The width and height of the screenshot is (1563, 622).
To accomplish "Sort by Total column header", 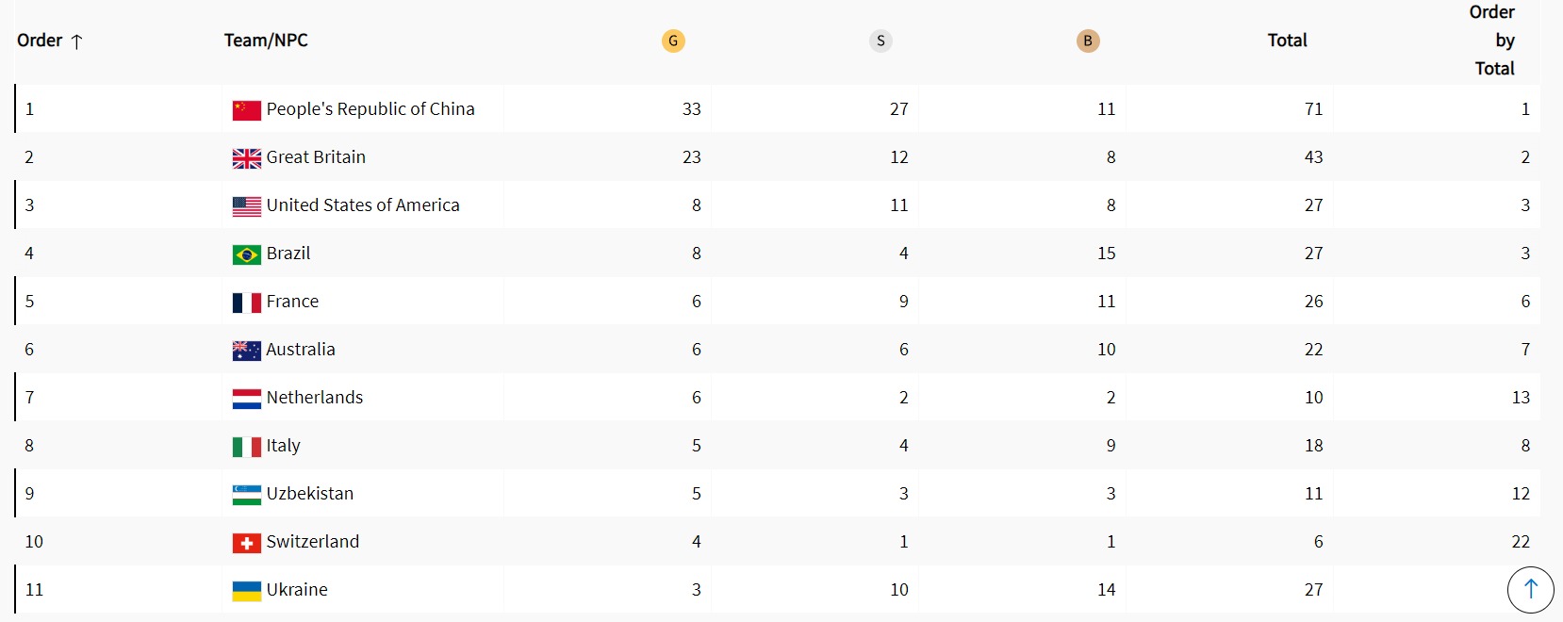I will [x=1287, y=41].
